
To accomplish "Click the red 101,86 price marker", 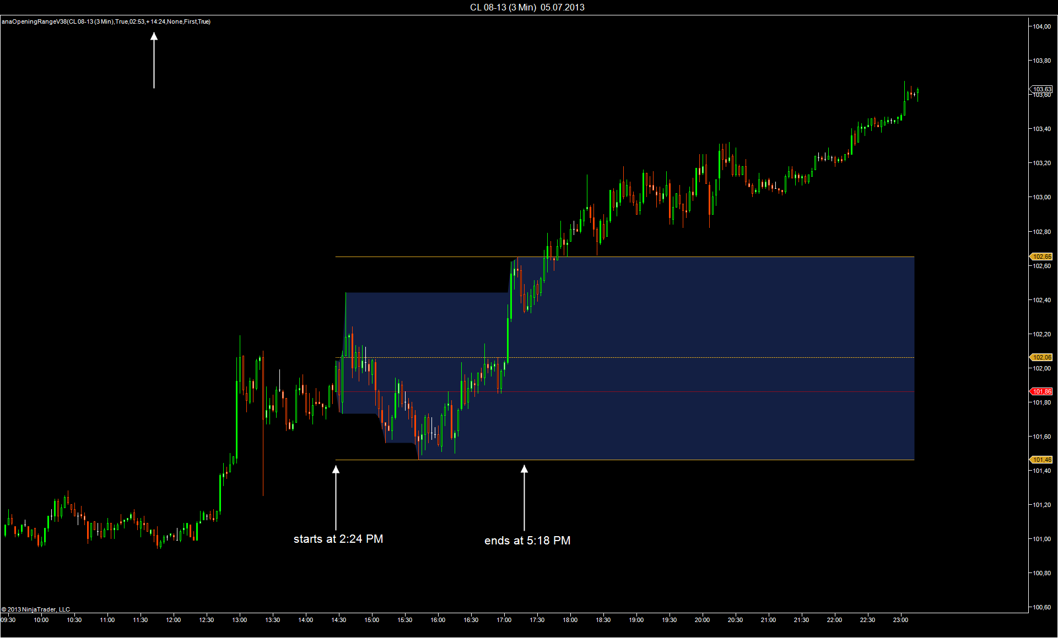I will point(1041,391).
